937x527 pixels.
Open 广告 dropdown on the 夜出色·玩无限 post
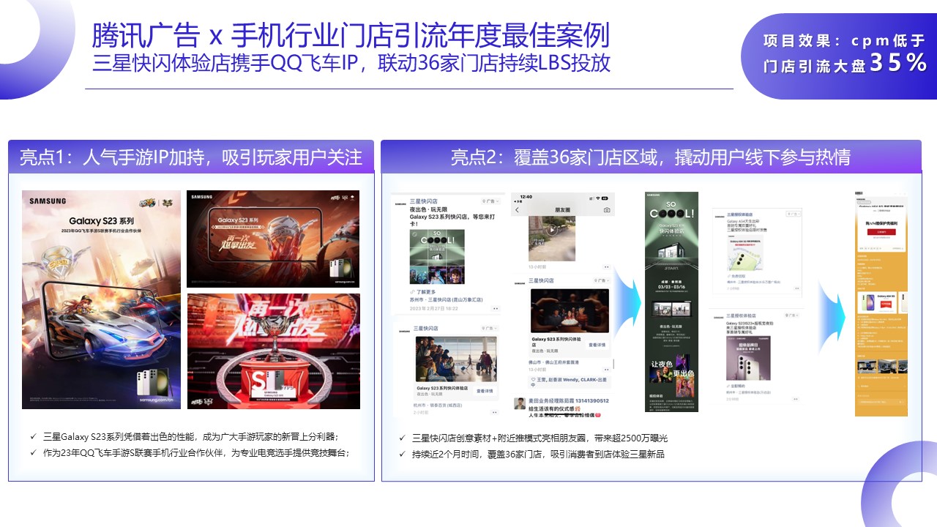click(490, 201)
